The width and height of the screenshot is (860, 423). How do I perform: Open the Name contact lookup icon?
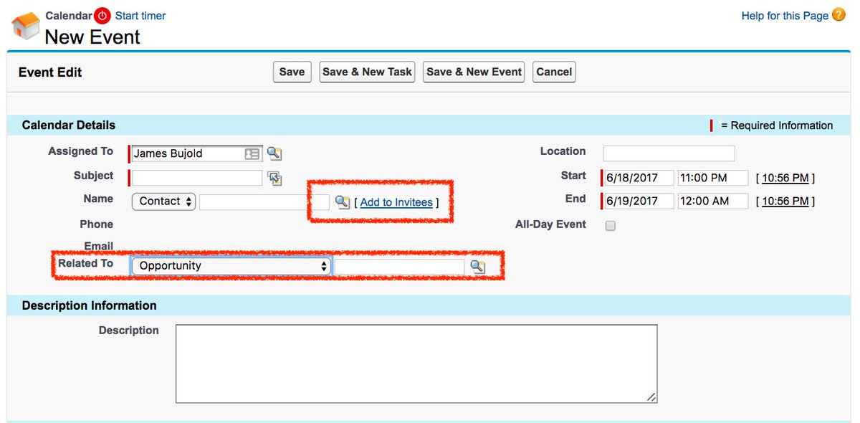tap(343, 202)
